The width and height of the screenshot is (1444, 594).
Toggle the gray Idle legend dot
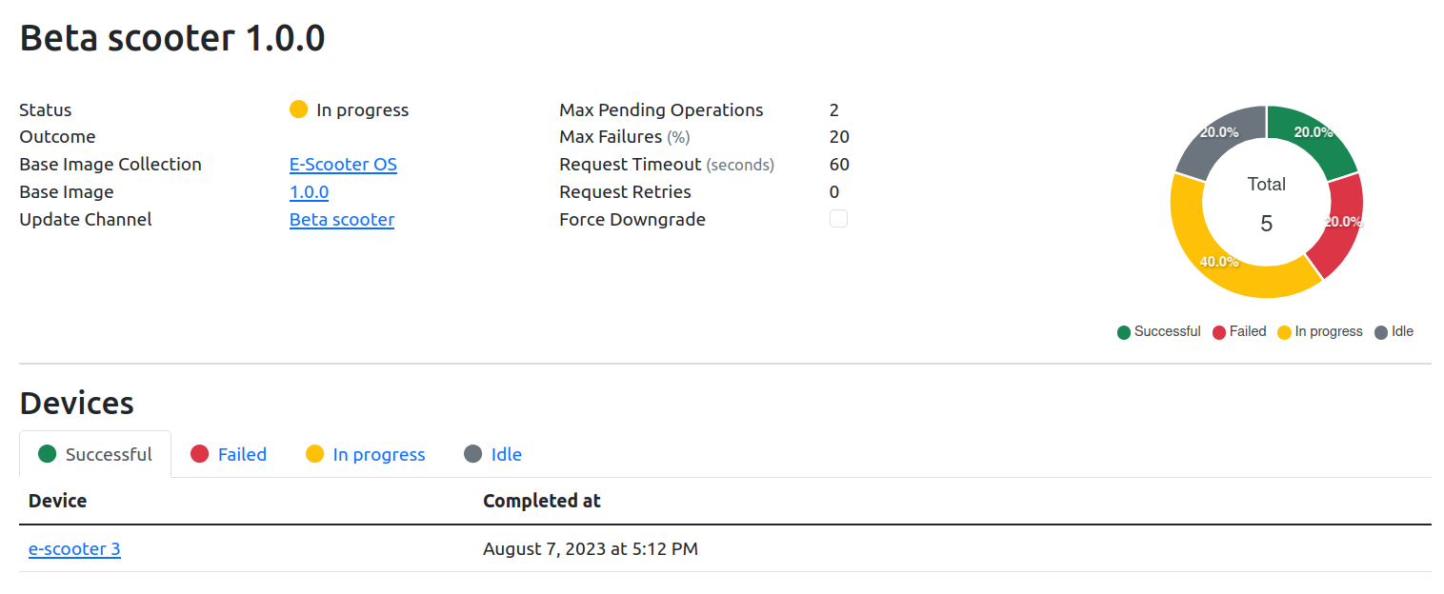1381,332
